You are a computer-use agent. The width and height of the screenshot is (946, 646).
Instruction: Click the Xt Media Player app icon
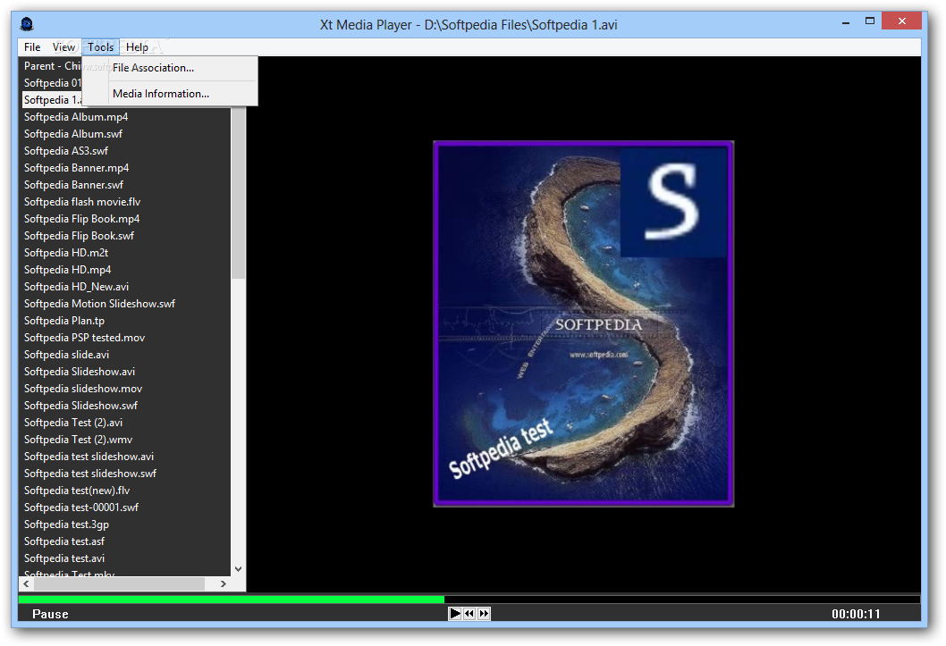point(27,24)
